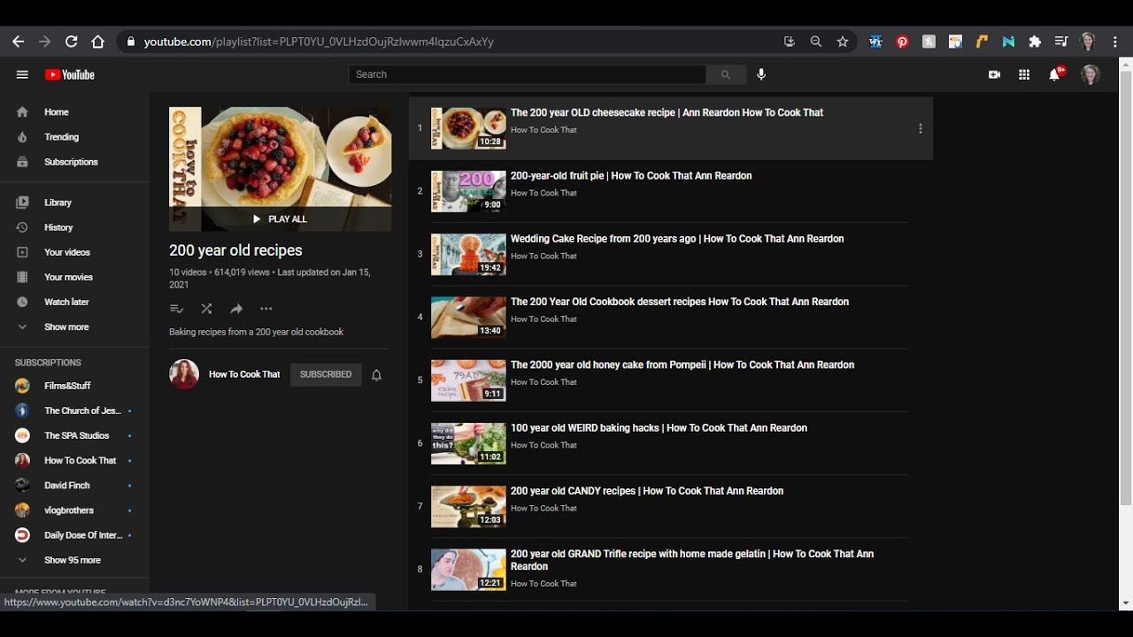Open three-dot menu on cheesecake video
The width and height of the screenshot is (1133, 637).
[921, 128]
